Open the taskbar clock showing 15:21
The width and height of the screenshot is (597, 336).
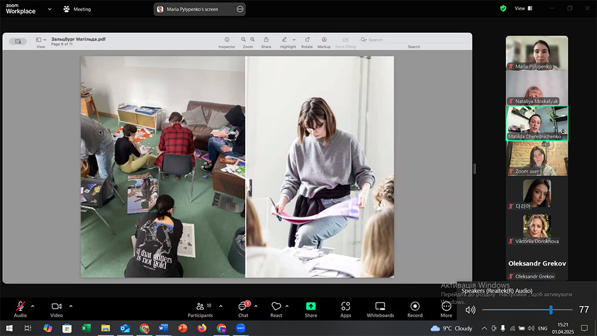pos(563,328)
